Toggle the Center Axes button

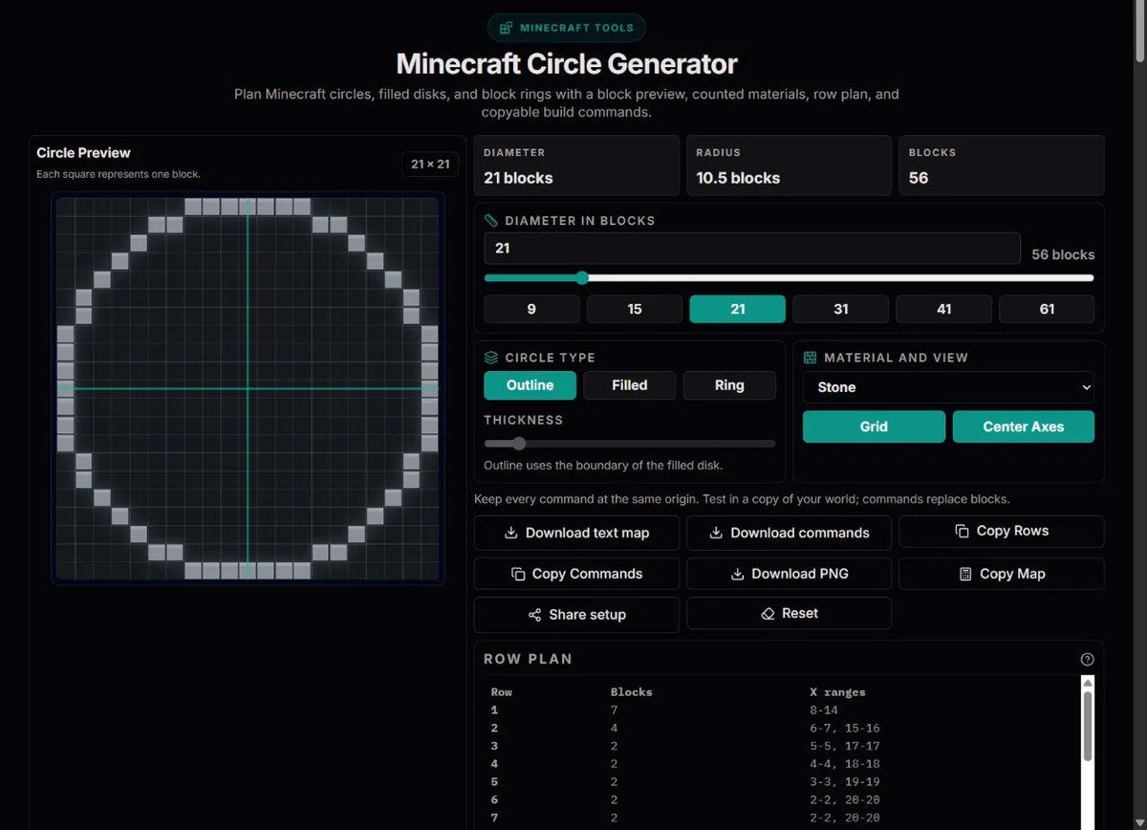1024,426
